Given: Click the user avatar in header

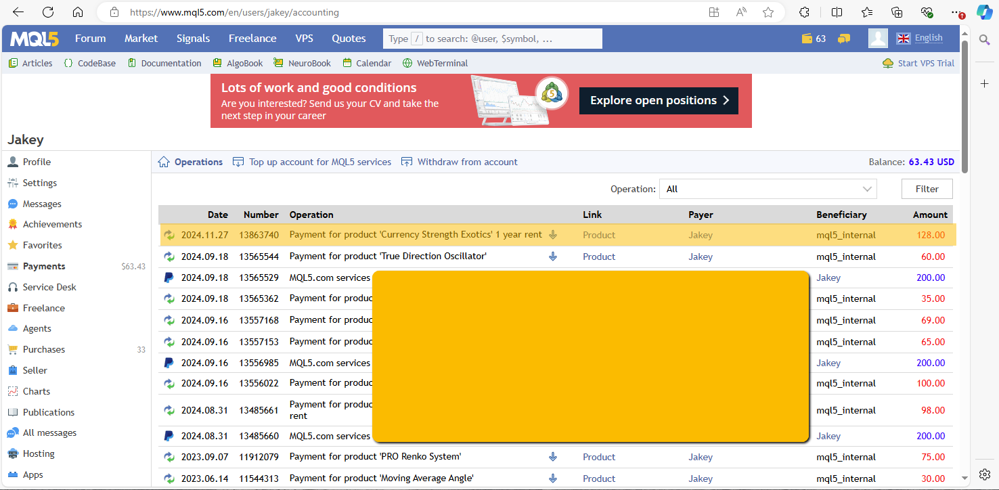Looking at the screenshot, I should click(x=878, y=39).
